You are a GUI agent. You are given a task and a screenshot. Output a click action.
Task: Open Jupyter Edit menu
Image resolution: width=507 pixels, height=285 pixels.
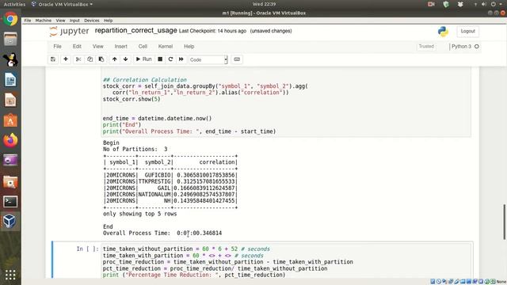77,47
